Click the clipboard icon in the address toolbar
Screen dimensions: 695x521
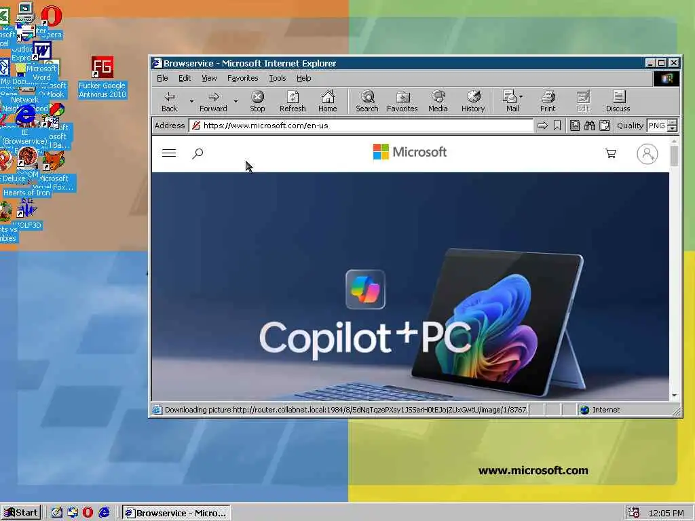605,126
